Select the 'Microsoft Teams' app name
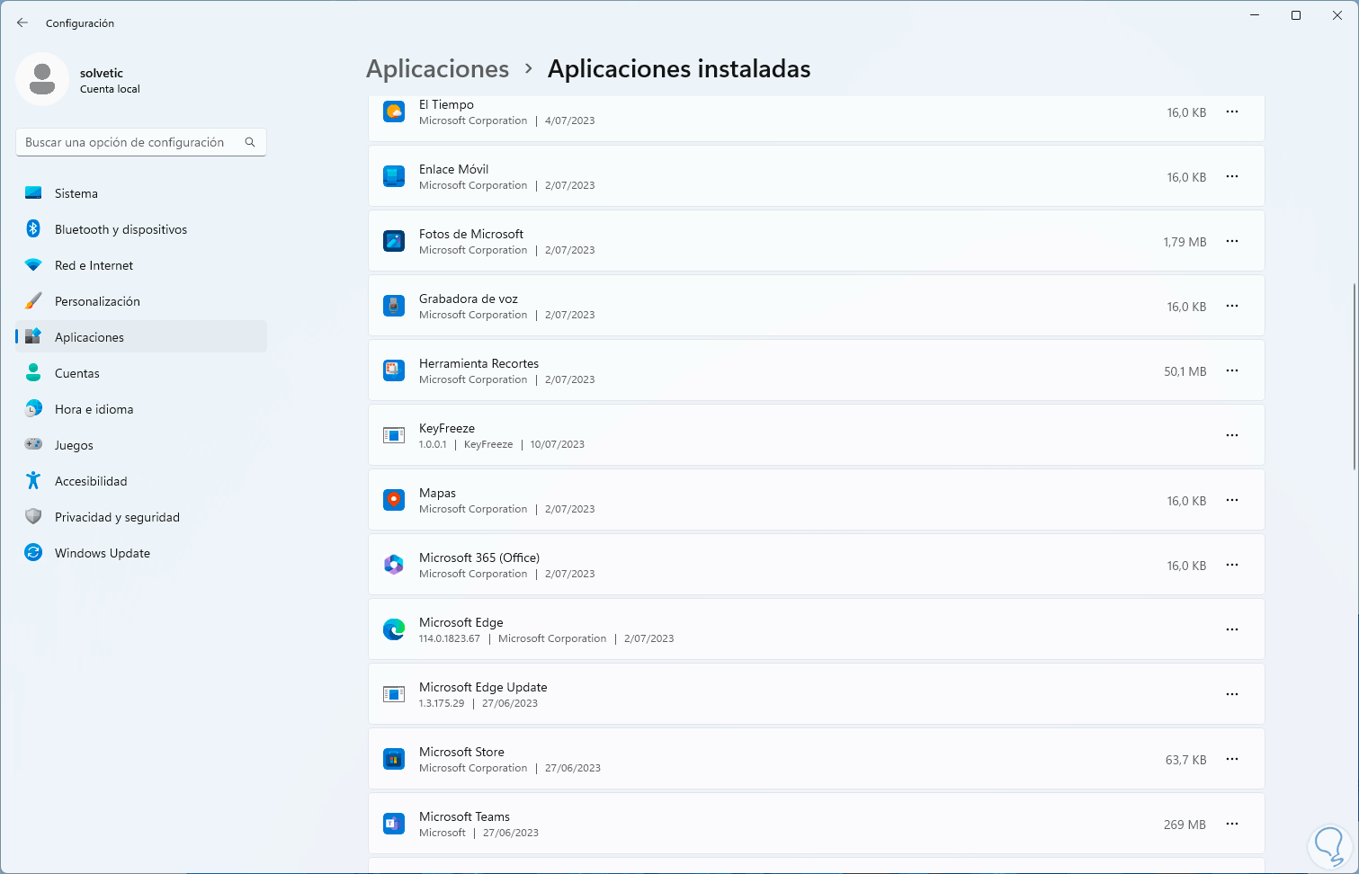 tap(464, 816)
